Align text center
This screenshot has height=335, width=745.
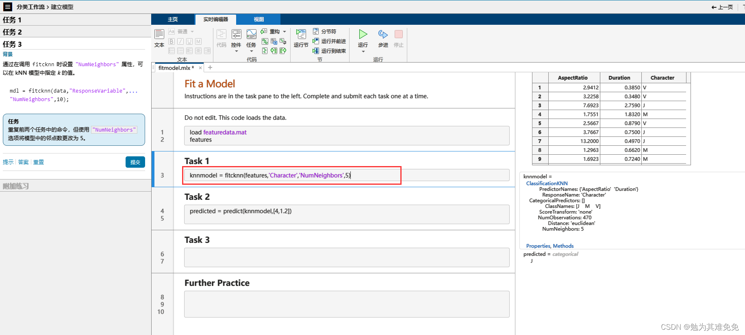point(198,51)
